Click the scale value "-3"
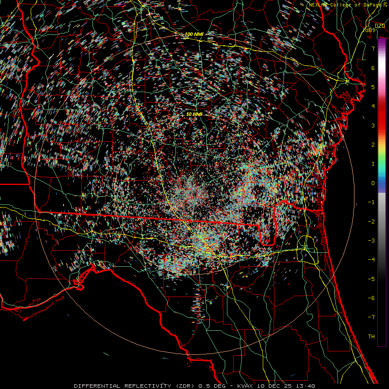The height and width of the screenshot is (389, 389). click(371, 241)
